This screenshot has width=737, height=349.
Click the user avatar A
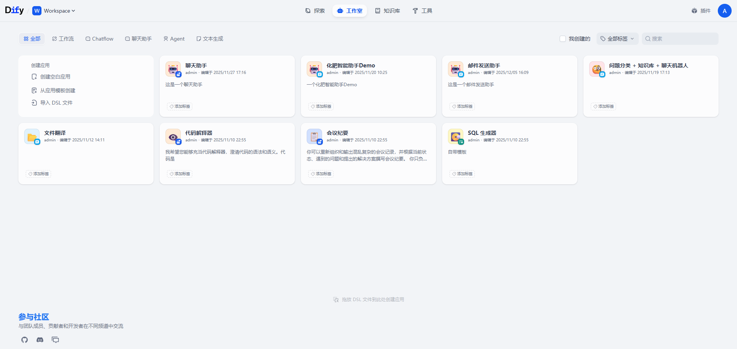(724, 11)
